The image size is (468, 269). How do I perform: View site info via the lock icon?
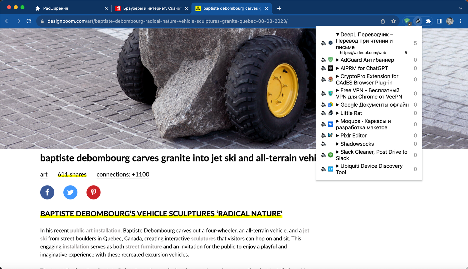[42, 21]
